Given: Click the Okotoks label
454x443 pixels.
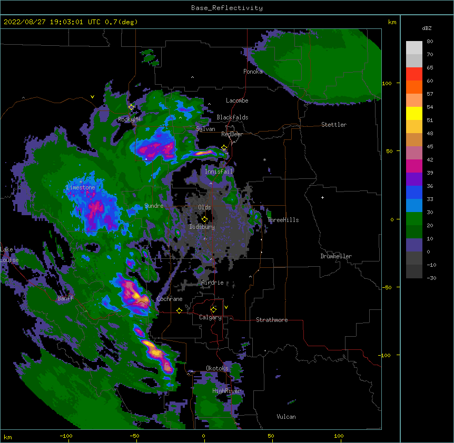Looking at the screenshot, I should tap(217, 368).
